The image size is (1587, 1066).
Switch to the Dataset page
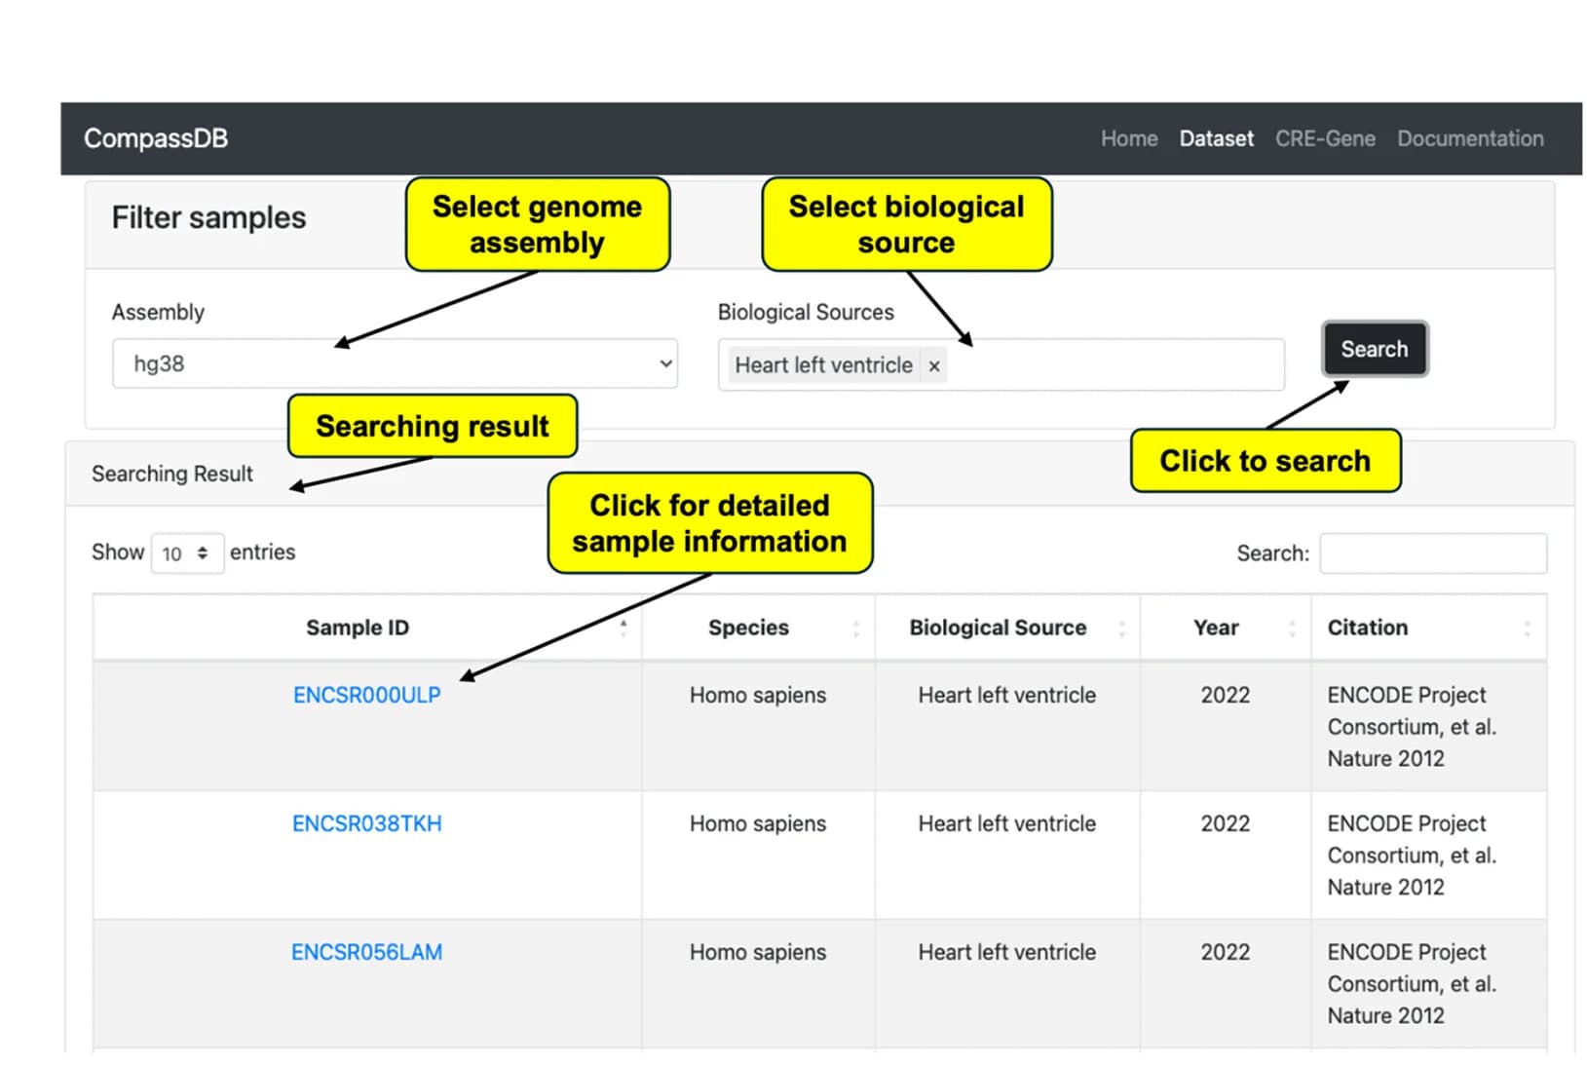pos(1216,138)
